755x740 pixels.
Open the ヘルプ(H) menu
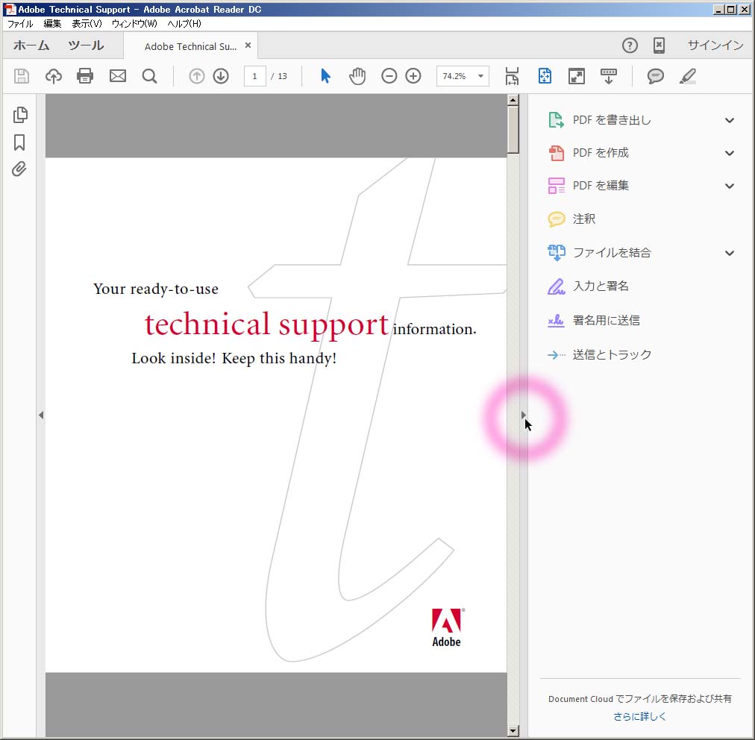(x=184, y=24)
